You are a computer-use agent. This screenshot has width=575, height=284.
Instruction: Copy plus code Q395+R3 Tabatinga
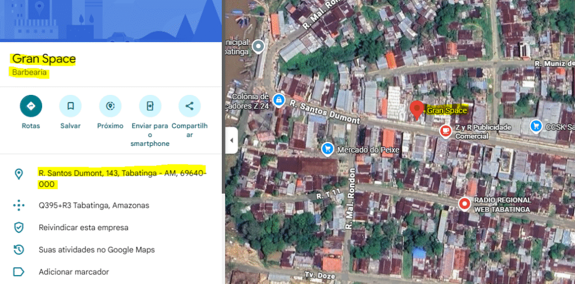click(94, 205)
